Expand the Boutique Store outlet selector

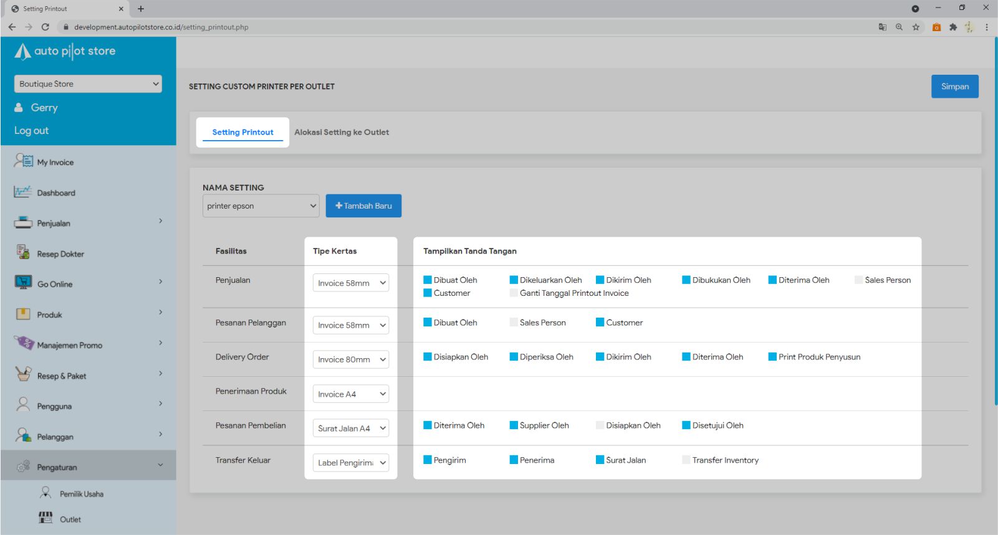click(88, 84)
